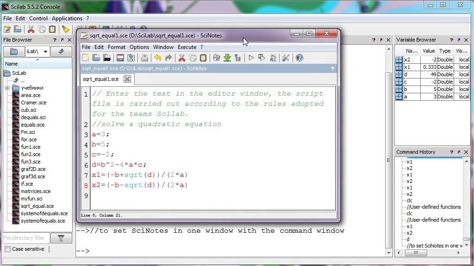This screenshot has height=266, width=474.
Task: Click console vertical scrollbar down arrow
Action: pyautogui.click(x=389, y=253)
